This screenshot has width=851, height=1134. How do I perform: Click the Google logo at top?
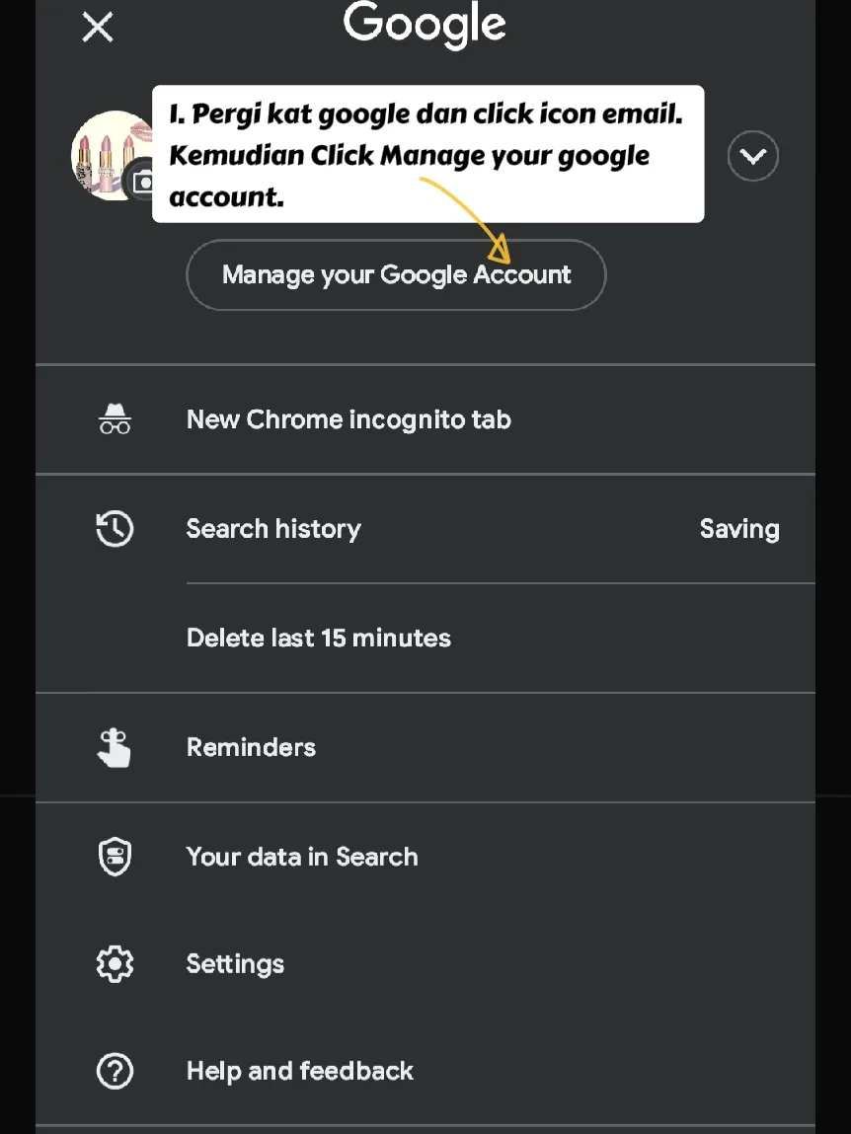pos(425,24)
